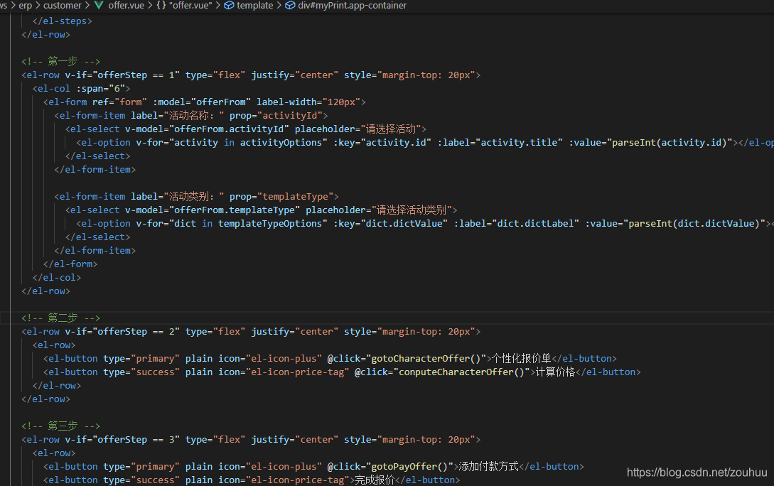Click the :key="activity.id" binding

click(382, 143)
